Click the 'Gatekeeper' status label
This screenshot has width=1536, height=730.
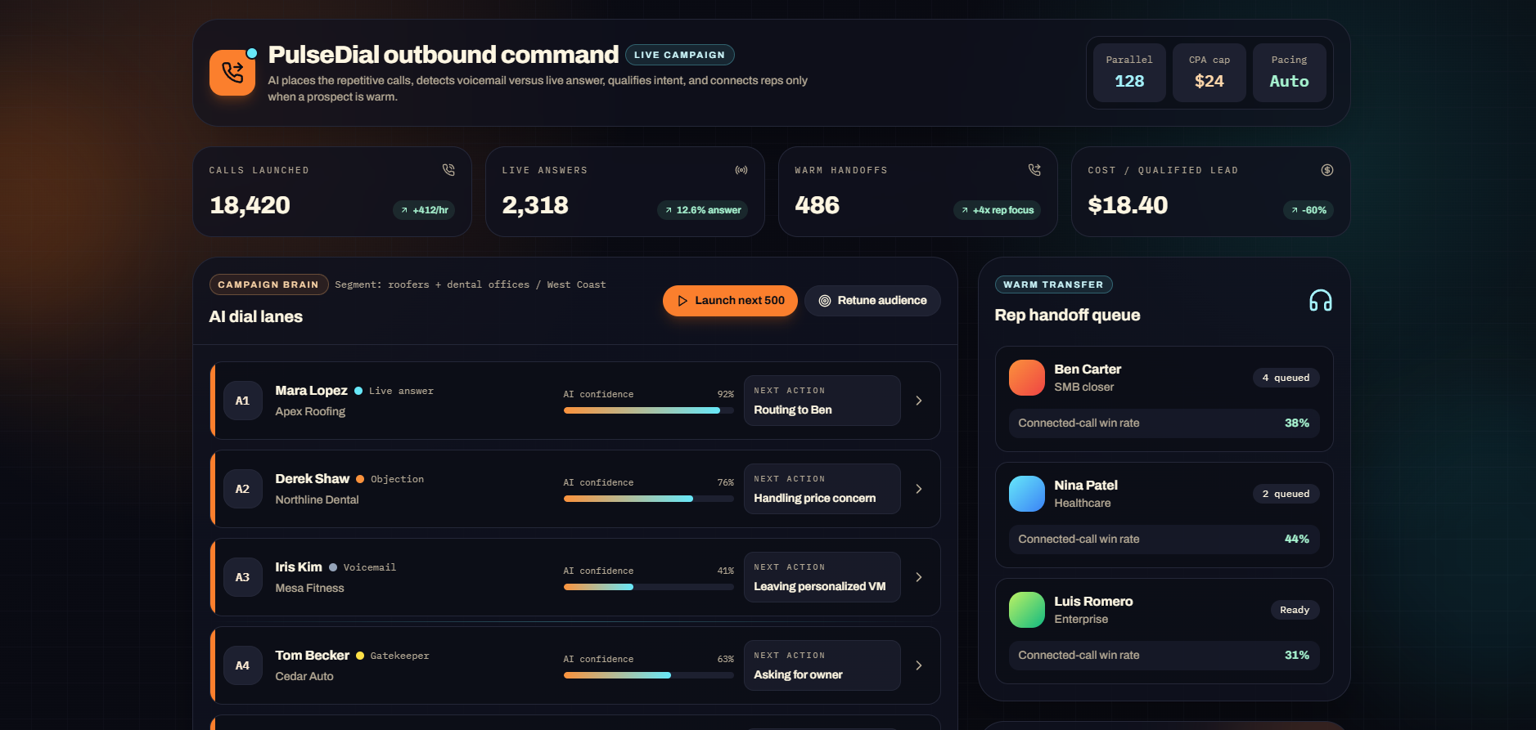coord(399,656)
